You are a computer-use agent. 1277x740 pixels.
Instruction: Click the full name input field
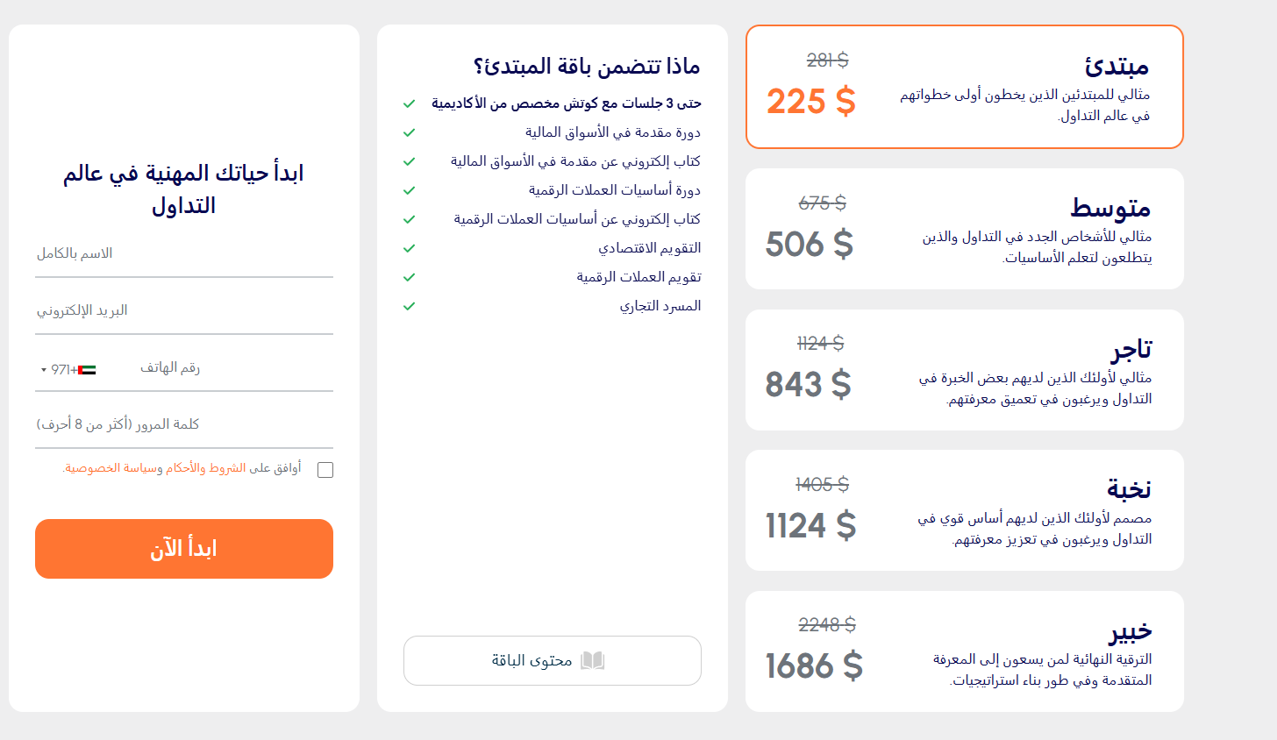tap(184, 254)
